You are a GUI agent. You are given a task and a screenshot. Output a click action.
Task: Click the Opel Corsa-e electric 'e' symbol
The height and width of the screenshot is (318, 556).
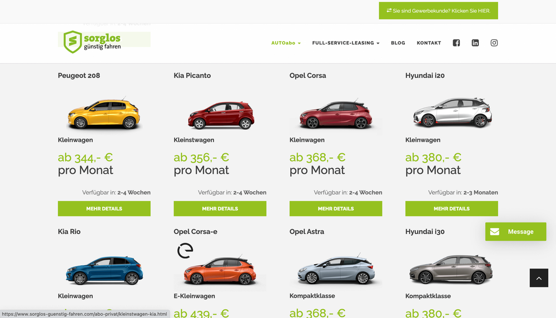click(x=185, y=251)
